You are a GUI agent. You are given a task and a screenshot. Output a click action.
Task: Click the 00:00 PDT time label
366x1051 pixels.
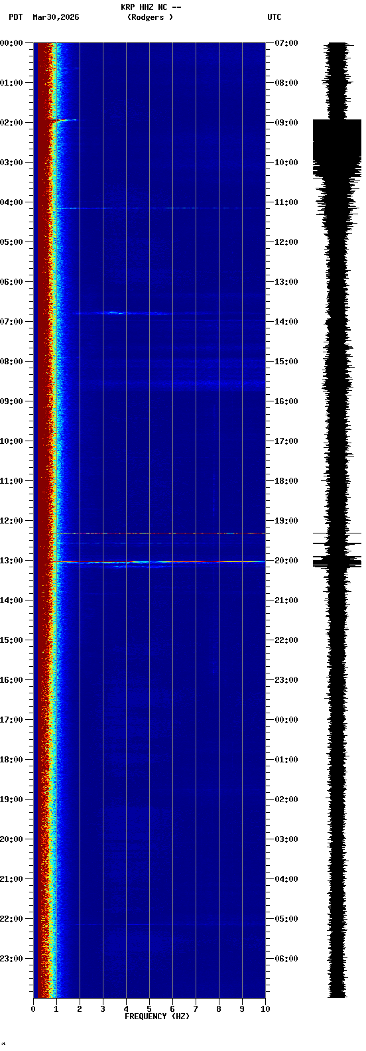(x=11, y=43)
